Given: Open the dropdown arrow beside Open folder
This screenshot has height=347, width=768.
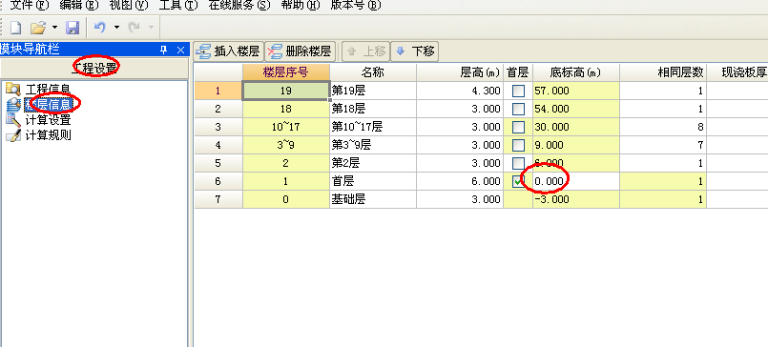Looking at the screenshot, I should pos(54,27).
